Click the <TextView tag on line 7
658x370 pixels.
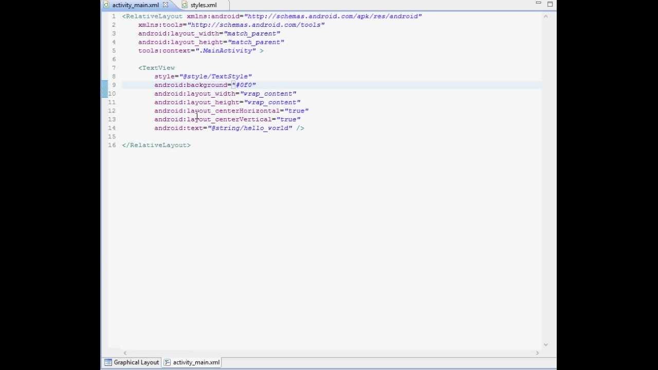coord(157,68)
